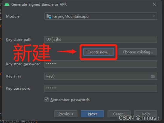Screen dimensions: 164x123
Task: Focus the Key password field
Action: [101, 88]
